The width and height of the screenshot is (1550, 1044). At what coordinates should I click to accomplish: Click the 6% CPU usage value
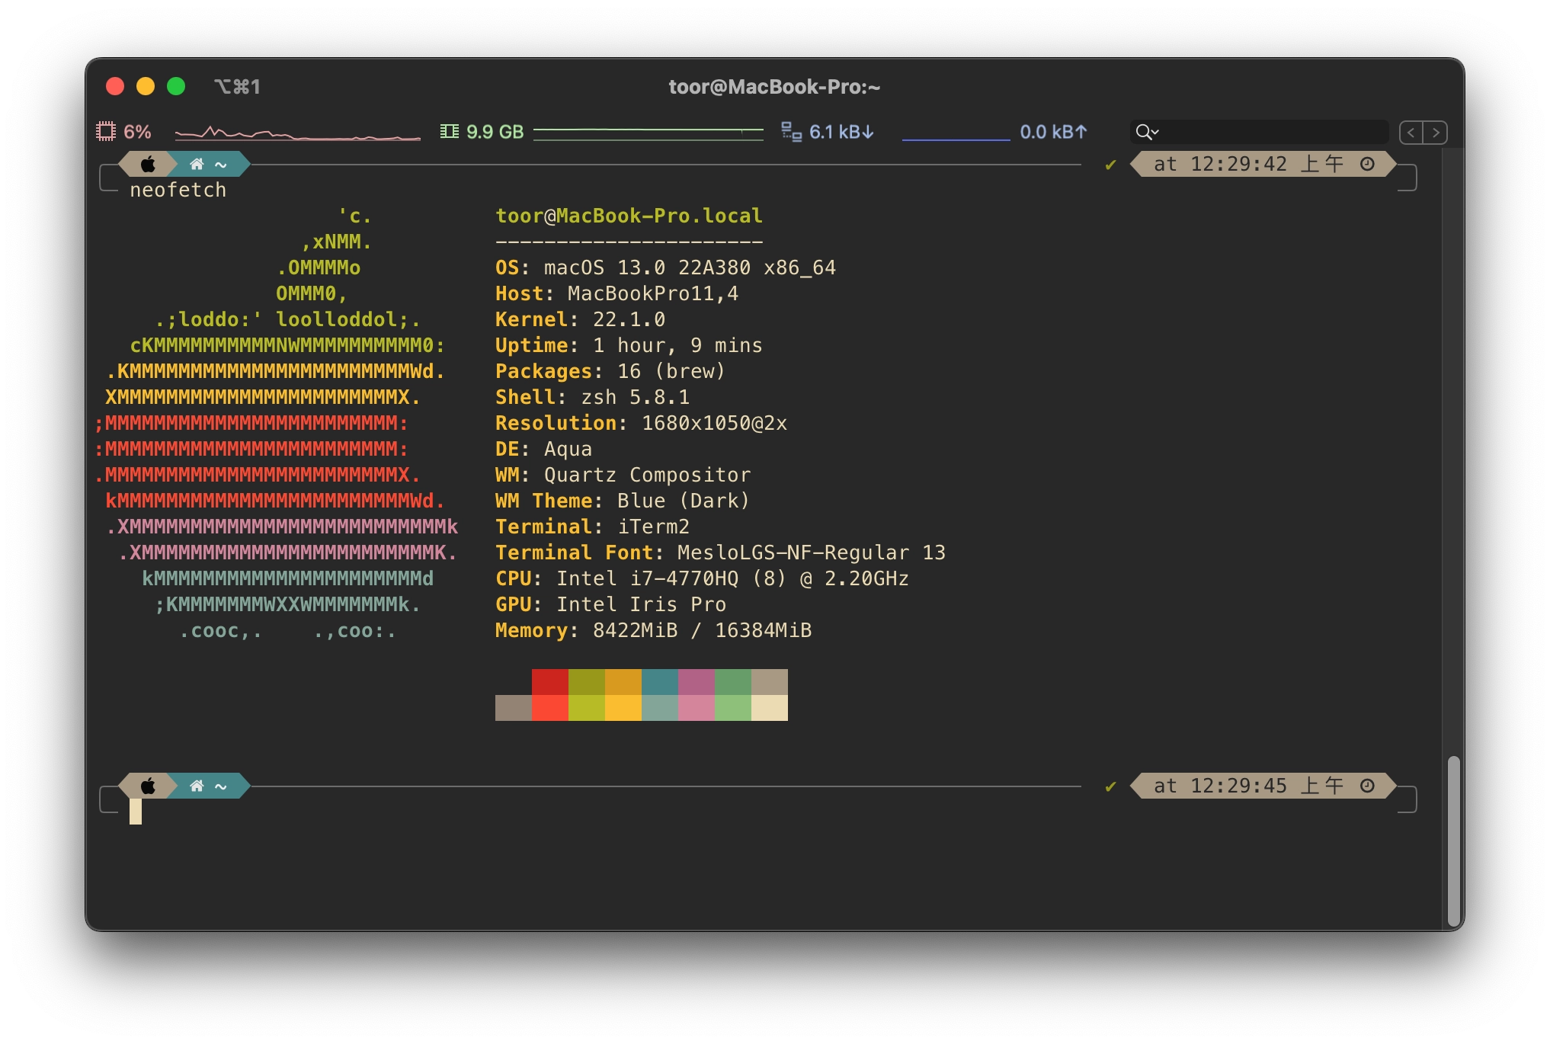point(137,132)
